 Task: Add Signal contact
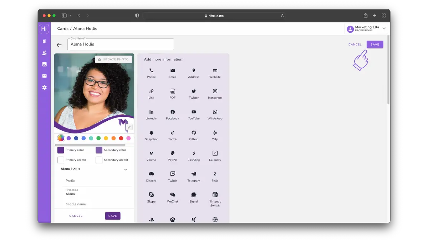[x=194, y=198]
